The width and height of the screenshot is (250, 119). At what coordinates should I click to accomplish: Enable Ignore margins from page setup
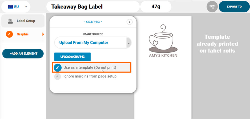(57, 76)
